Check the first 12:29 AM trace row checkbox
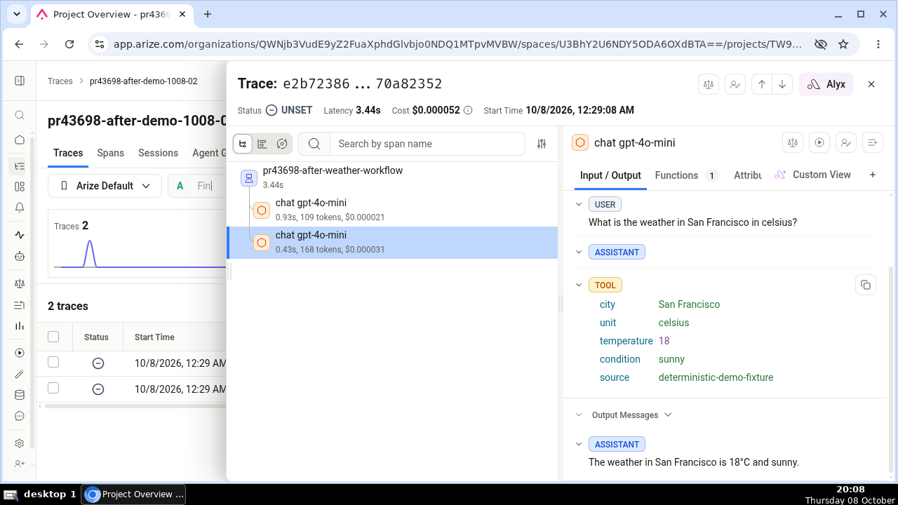Image resolution: width=898 pixels, height=505 pixels. click(53, 363)
